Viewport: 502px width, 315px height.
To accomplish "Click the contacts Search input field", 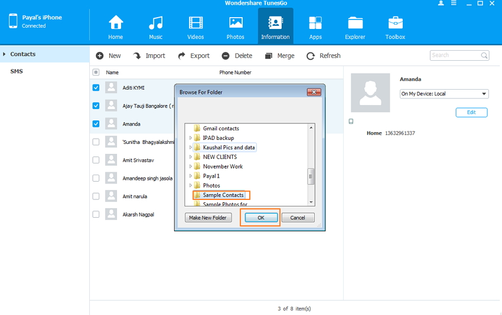I will click(455, 55).
